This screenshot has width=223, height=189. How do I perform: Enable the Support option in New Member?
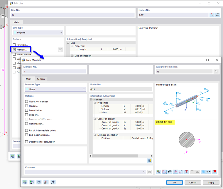[26, 115]
